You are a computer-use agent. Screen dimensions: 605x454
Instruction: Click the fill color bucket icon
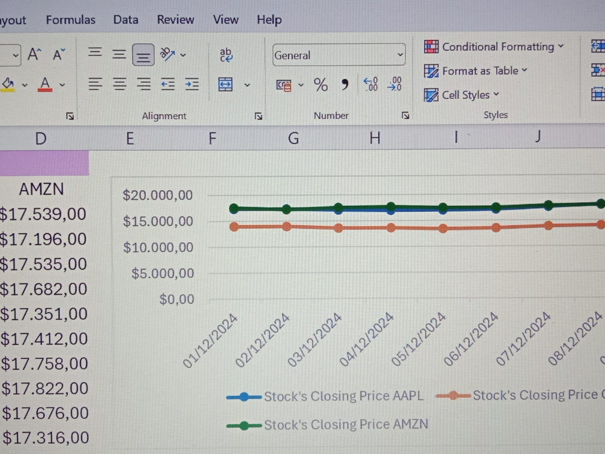[x=8, y=84]
